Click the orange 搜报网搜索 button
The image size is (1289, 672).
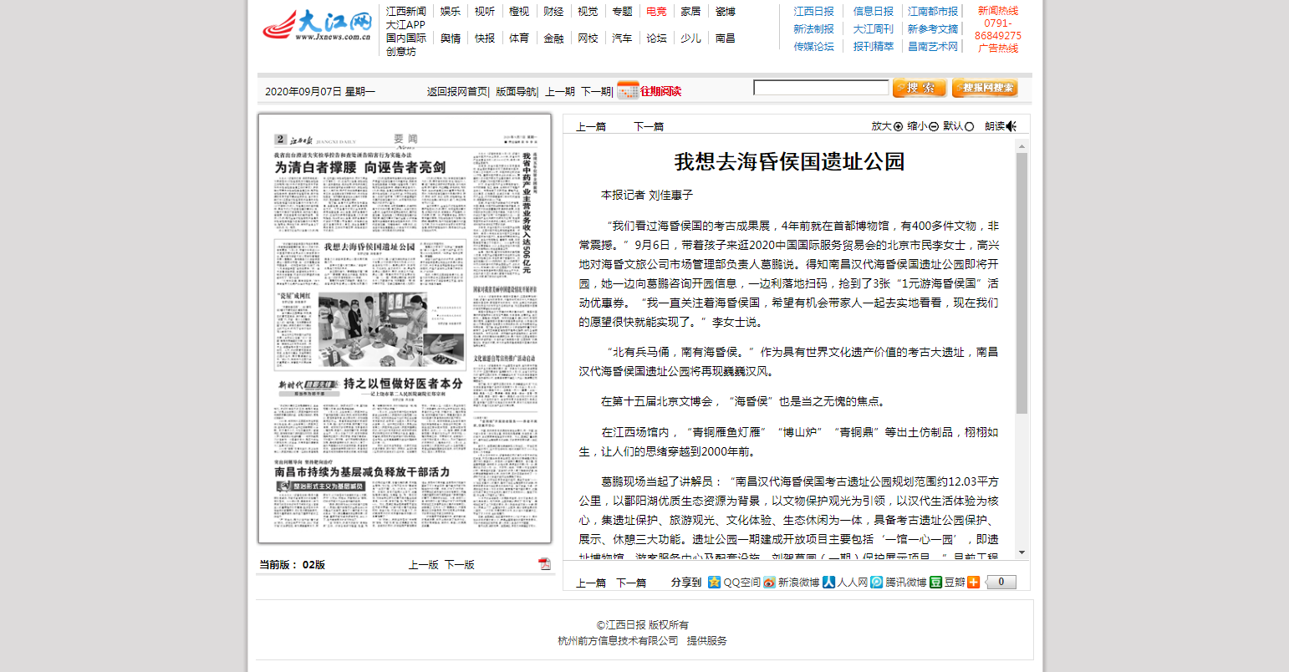click(x=985, y=88)
